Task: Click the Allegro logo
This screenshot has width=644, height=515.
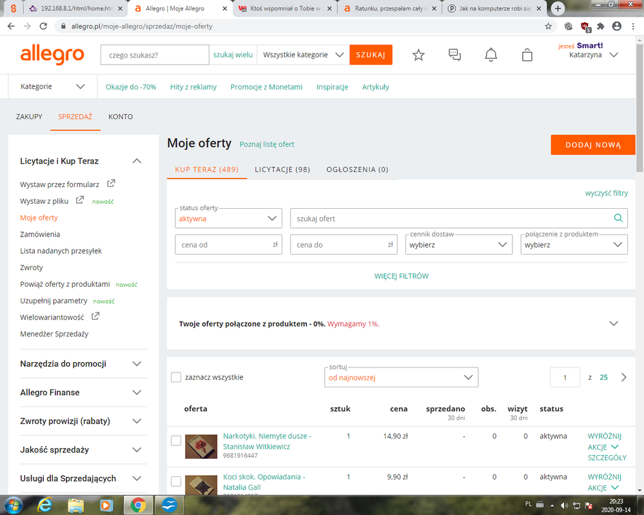Action: click(x=52, y=55)
